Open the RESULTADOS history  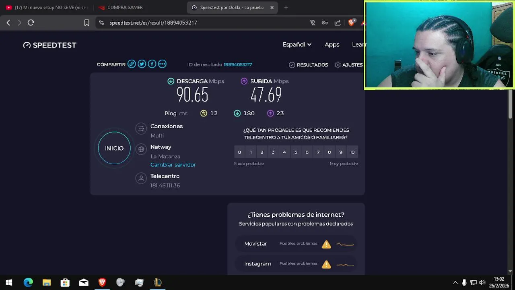[309, 65]
